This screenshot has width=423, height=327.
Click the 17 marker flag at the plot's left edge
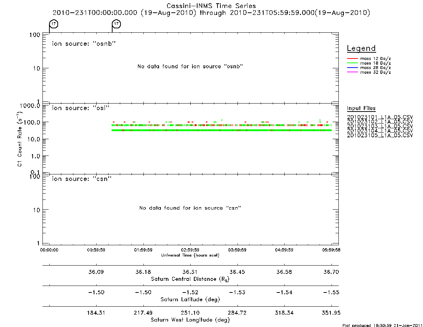point(54,24)
